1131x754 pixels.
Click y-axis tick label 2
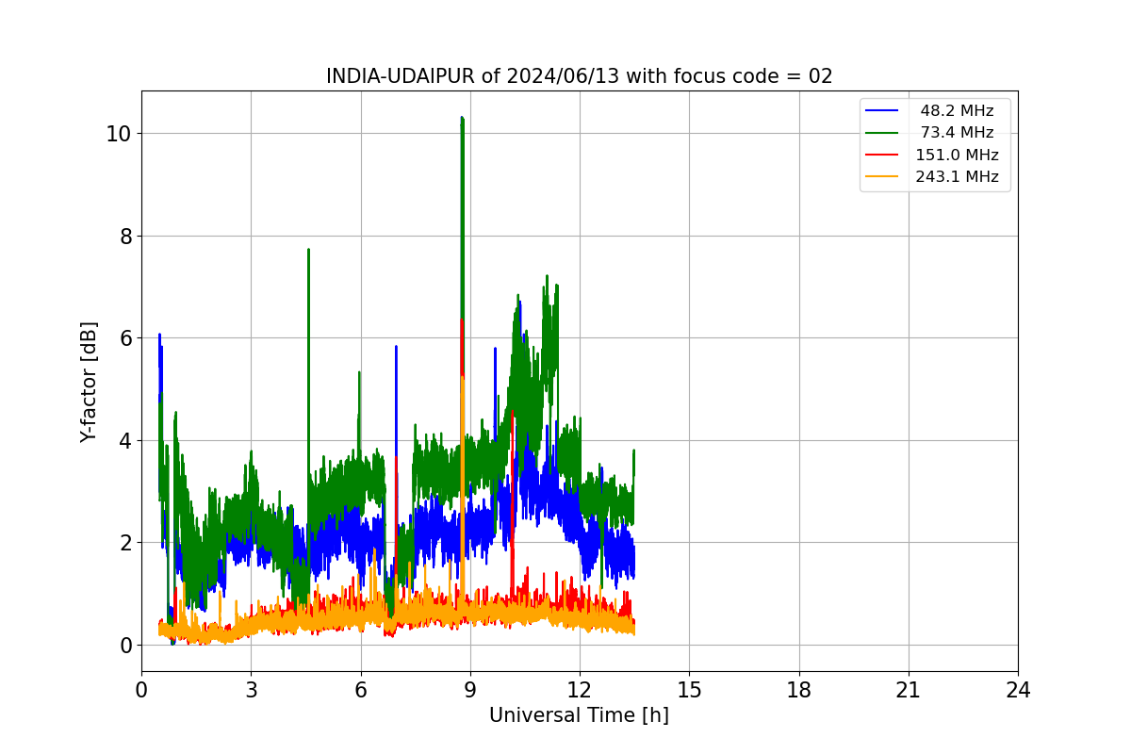[x=124, y=543]
